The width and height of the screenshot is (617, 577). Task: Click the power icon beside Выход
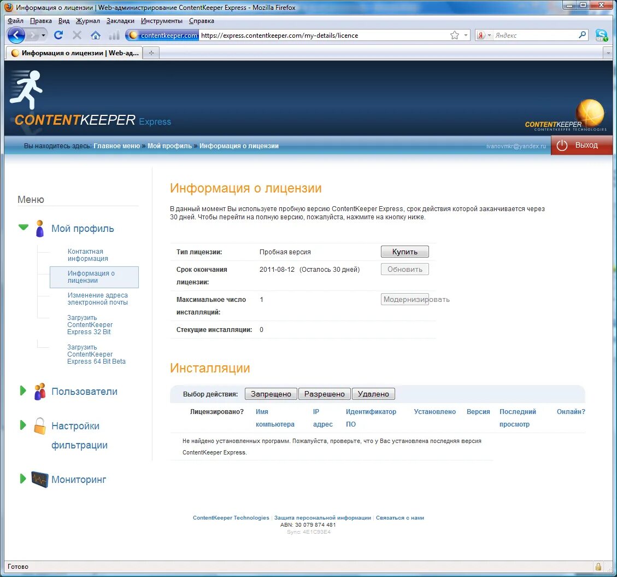point(562,145)
